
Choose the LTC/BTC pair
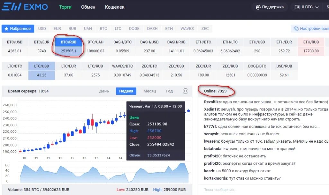coord(15,71)
